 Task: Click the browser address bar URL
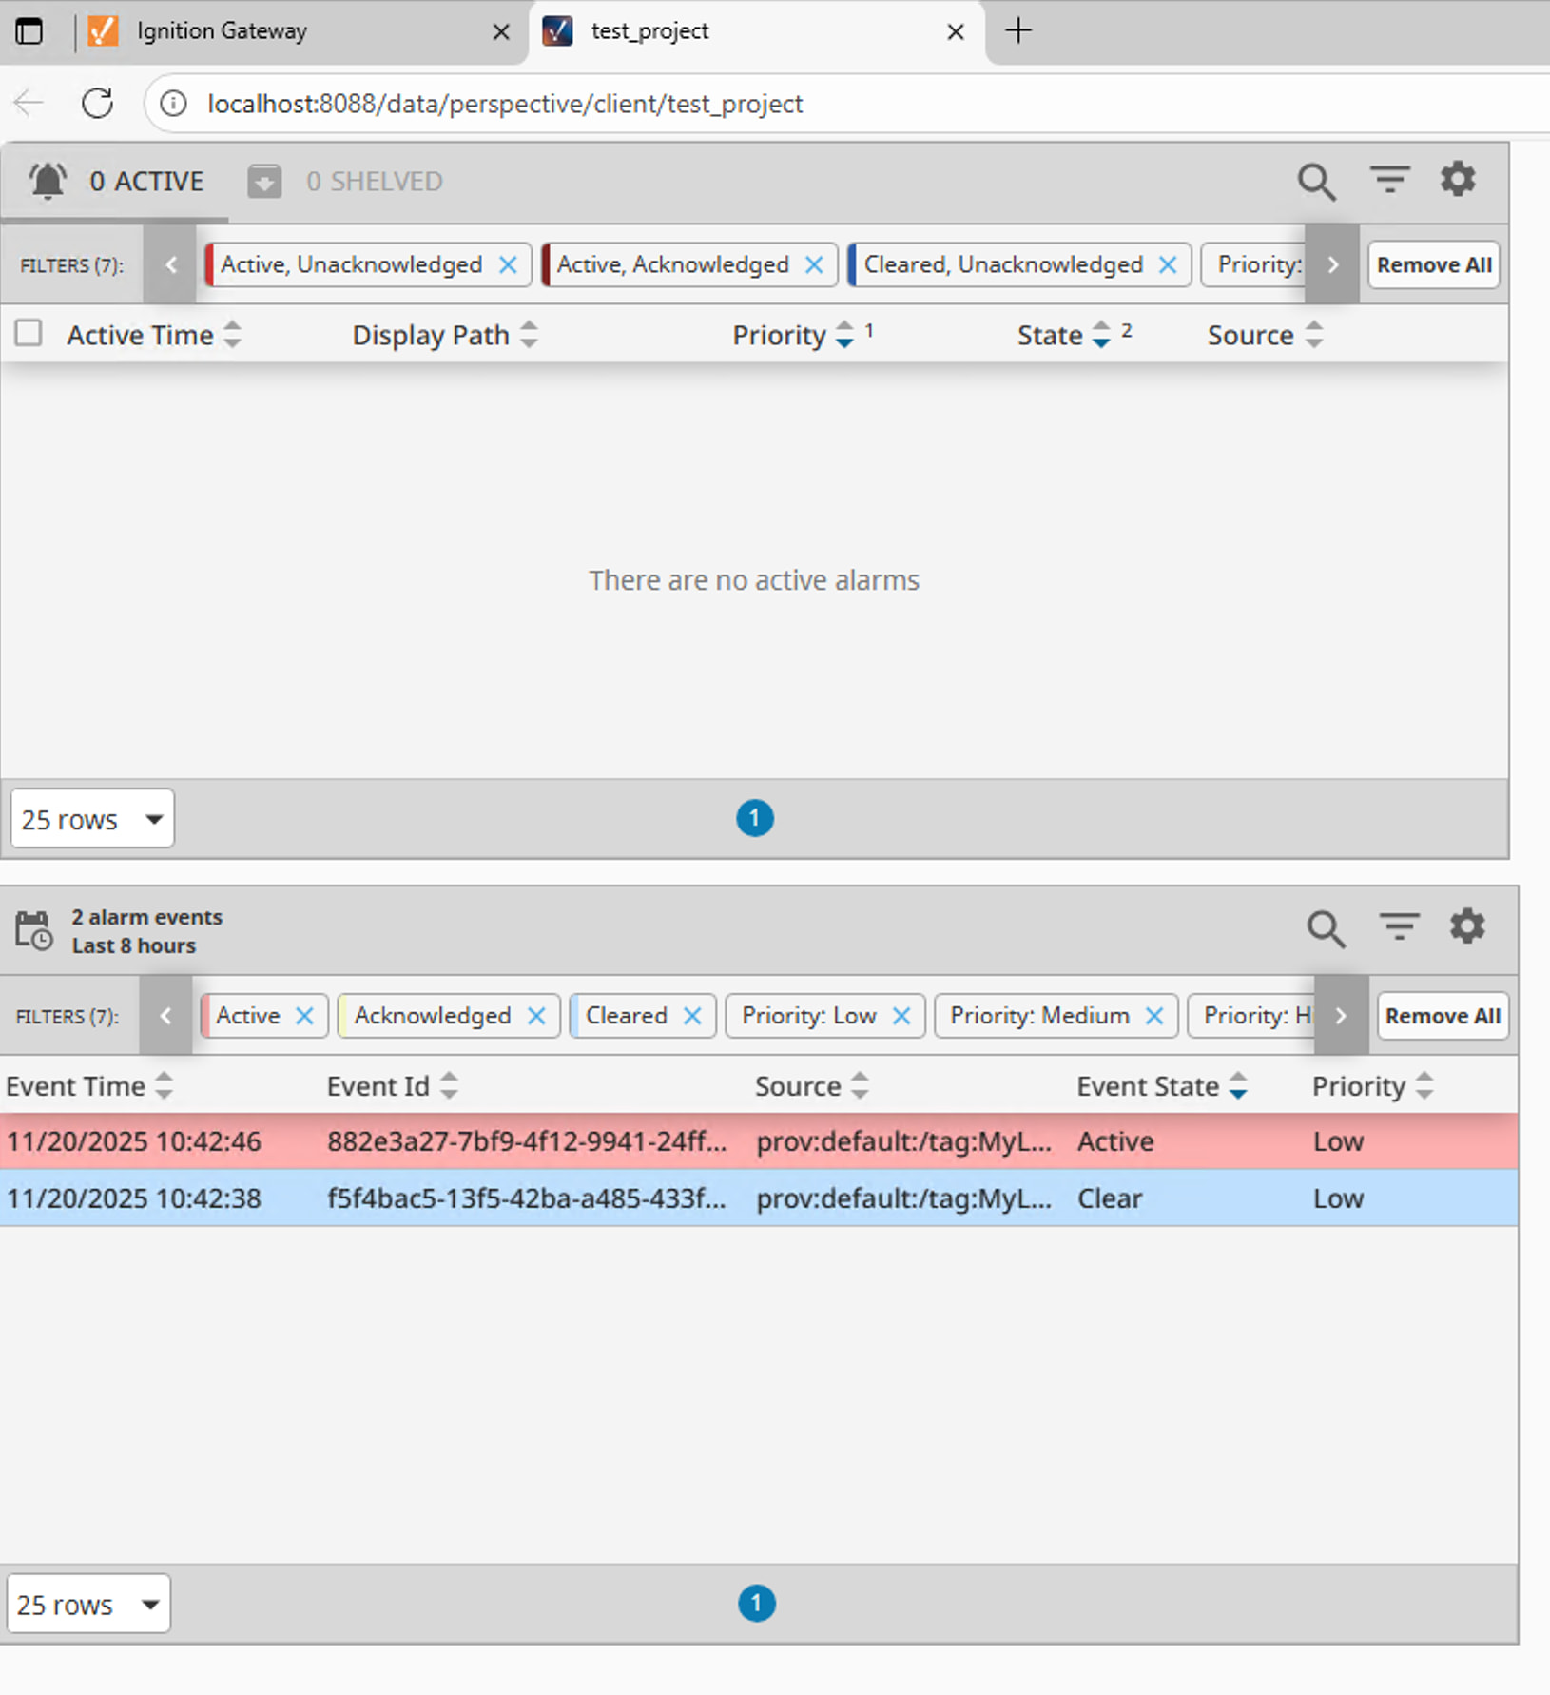pos(505,103)
